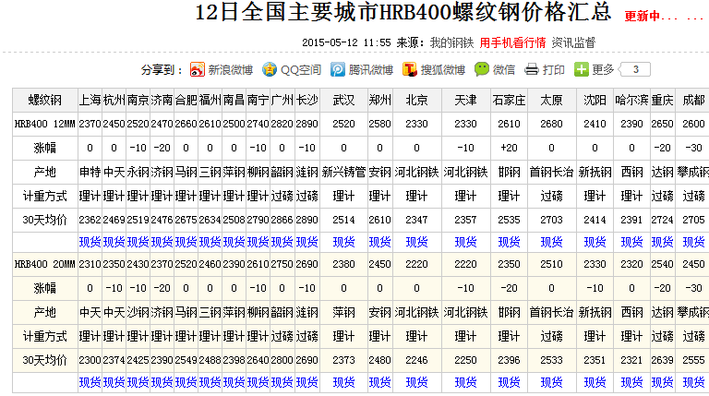Click the +20 change value for 石家庄

click(x=509, y=148)
